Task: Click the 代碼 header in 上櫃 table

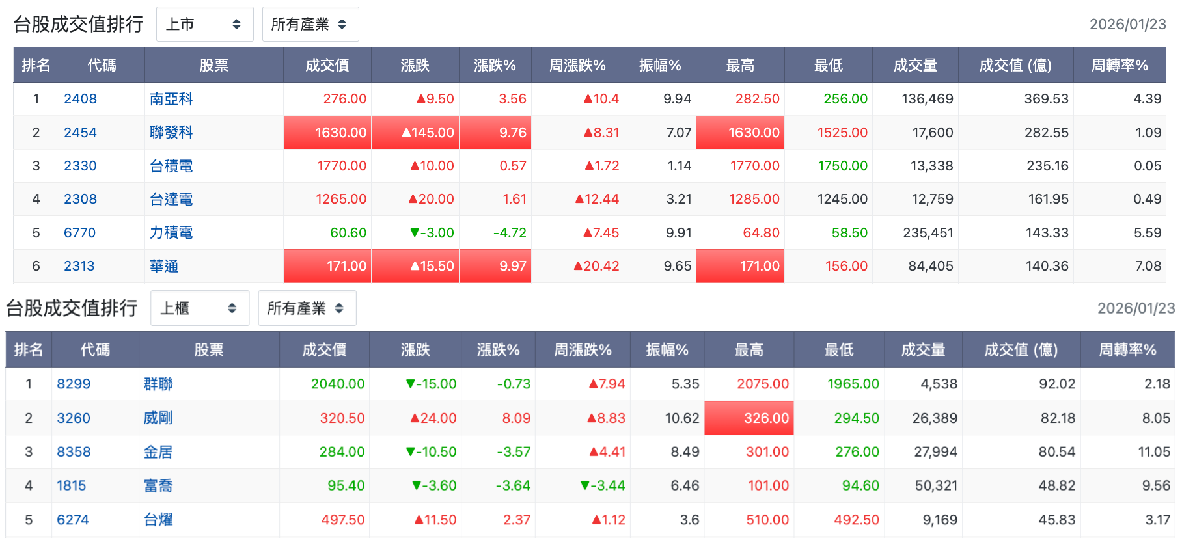Action: (95, 350)
